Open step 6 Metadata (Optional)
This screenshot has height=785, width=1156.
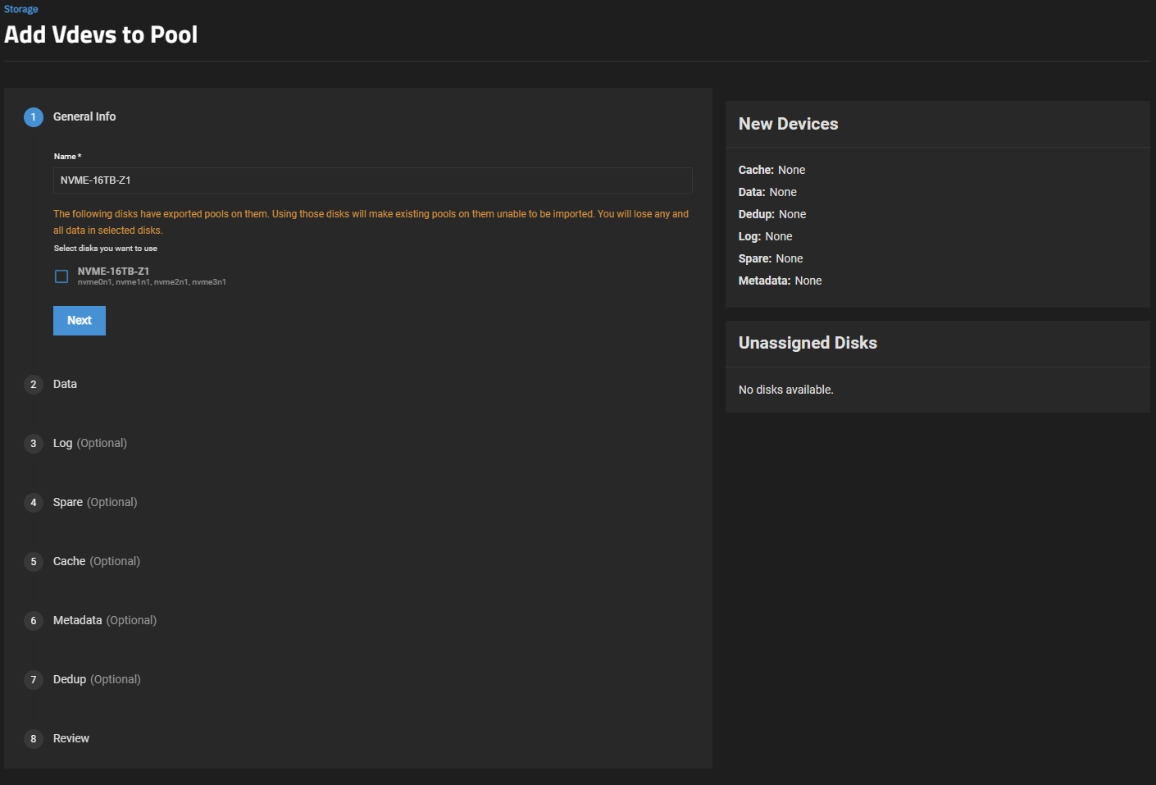(x=90, y=621)
